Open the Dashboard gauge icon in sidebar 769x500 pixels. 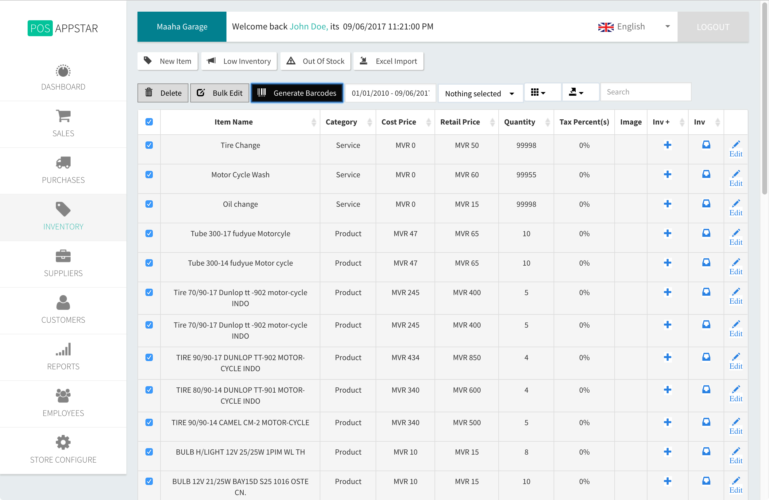click(63, 71)
